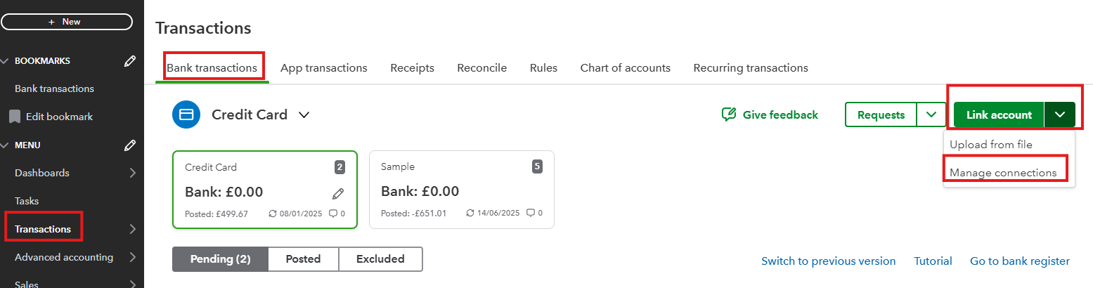Select the Pending (2) segment
This screenshot has width=1093, height=288.
[x=220, y=259]
